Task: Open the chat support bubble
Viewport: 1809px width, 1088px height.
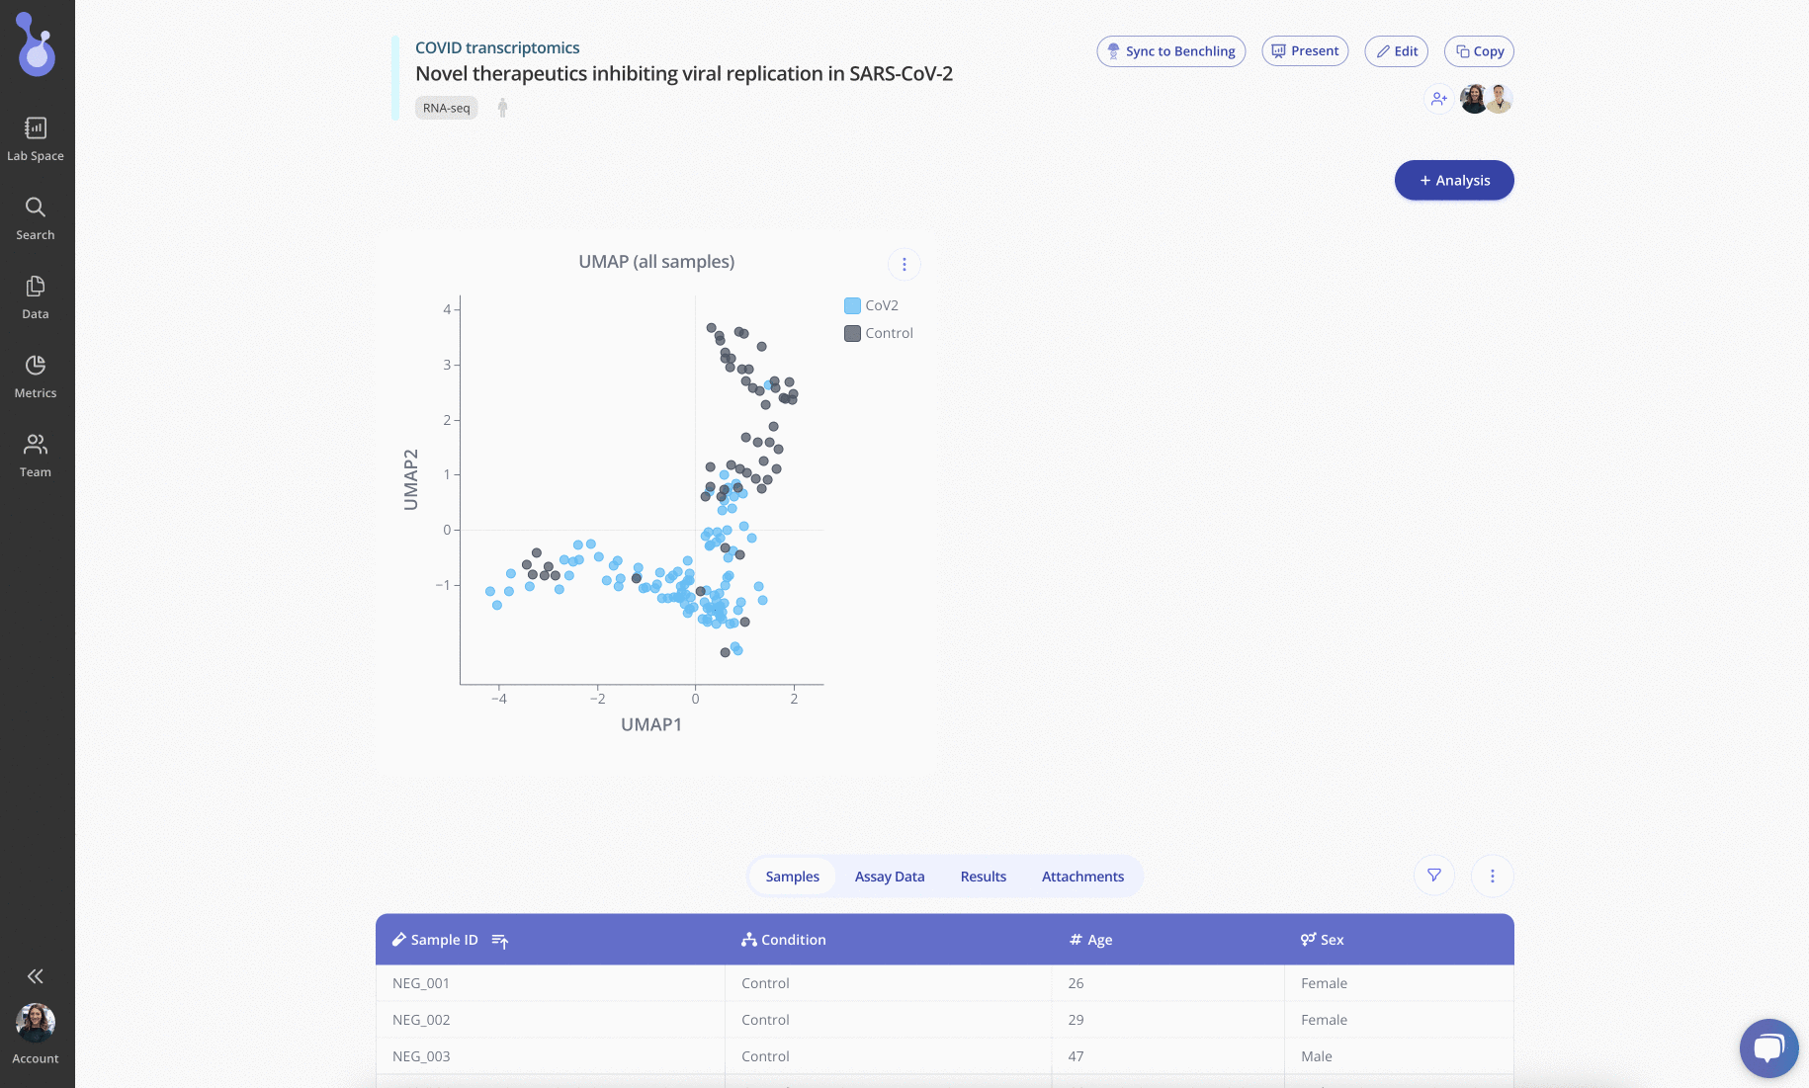Action: [x=1768, y=1047]
